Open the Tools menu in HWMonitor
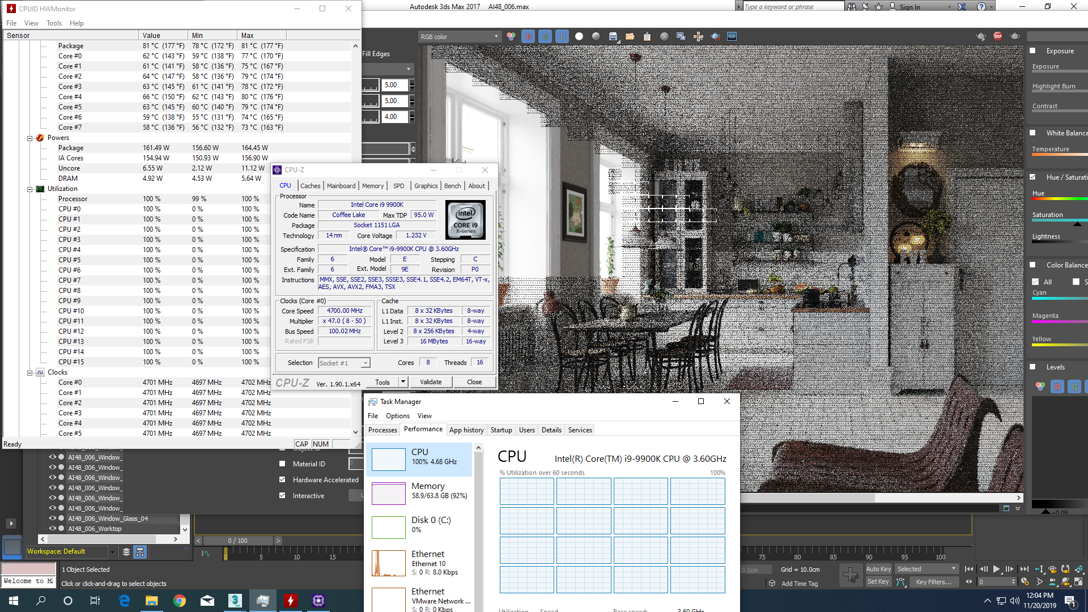The image size is (1088, 612). pyautogui.click(x=54, y=23)
